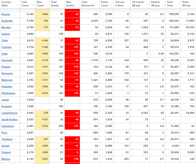
Task: Click the Tests/1M pop sort icon
Action: [193, 5]
